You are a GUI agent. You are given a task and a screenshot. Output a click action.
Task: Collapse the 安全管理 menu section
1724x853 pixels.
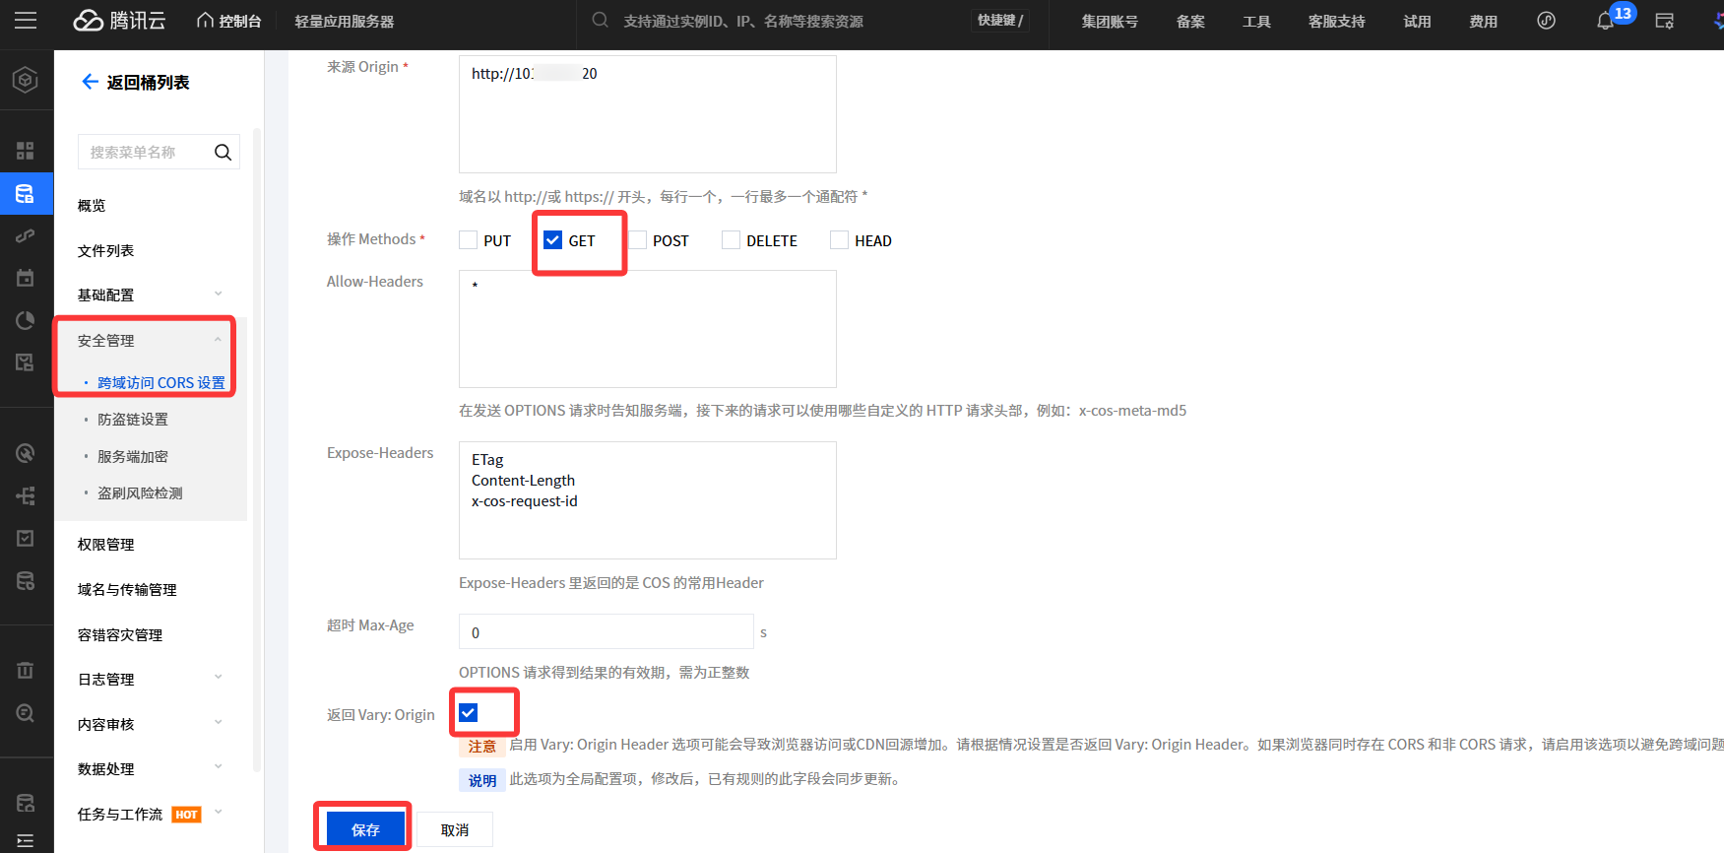(x=218, y=340)
